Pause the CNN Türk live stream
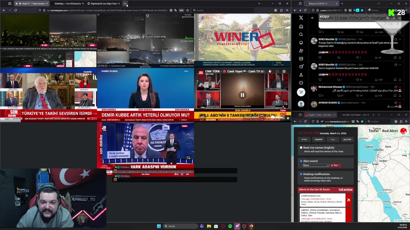This screenshot has height=230, width=410. click(x=242, y=95)
